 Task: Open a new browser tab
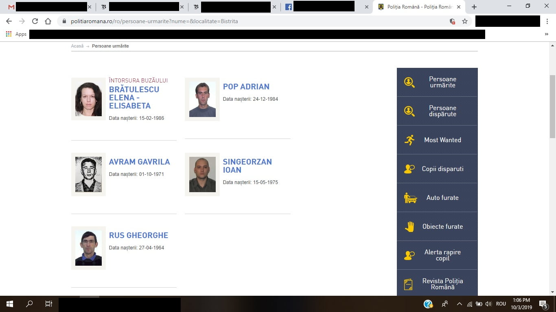(474, 7)
